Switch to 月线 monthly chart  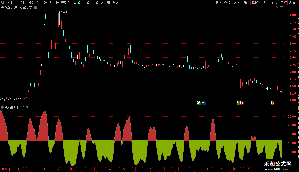[94, 2]
